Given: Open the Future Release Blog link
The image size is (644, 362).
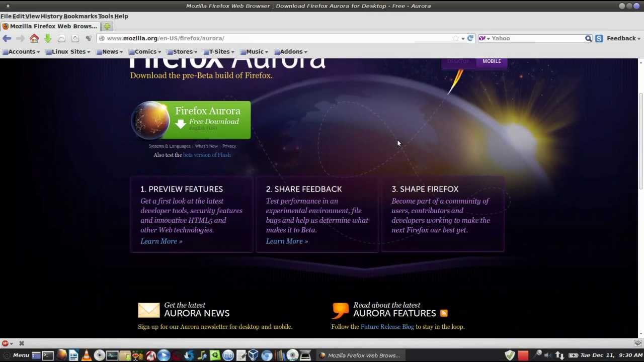Looking at the screenshot, I should (387, 327).
